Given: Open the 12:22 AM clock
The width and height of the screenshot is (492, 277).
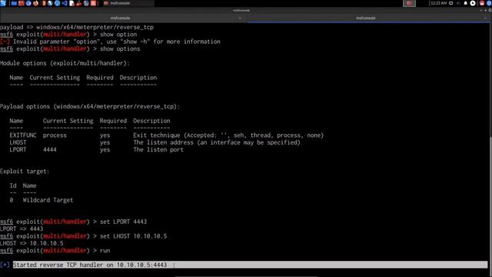Looking at the screenshot, I should (x=439, y=3).
